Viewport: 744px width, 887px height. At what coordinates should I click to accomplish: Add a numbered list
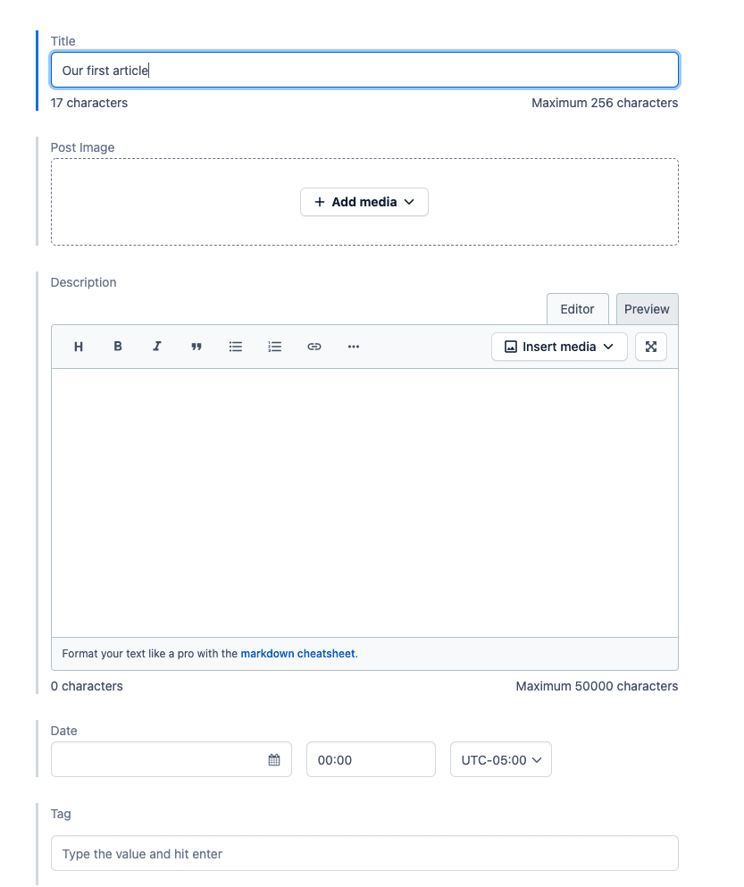pyautogui.click(x=275, y=347)
